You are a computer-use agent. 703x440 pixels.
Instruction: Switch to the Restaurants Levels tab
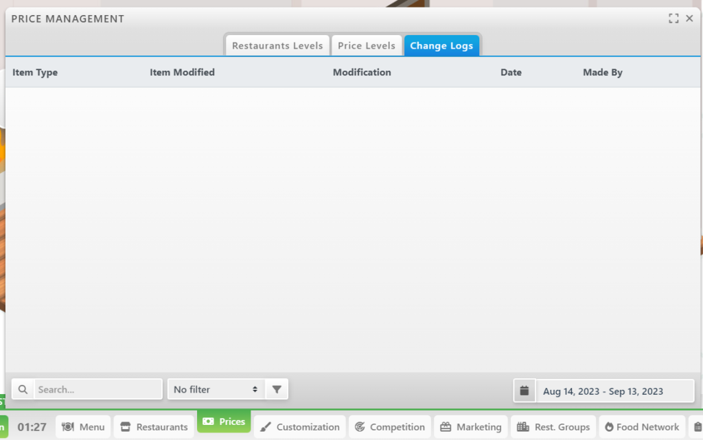tap(277, 46)
